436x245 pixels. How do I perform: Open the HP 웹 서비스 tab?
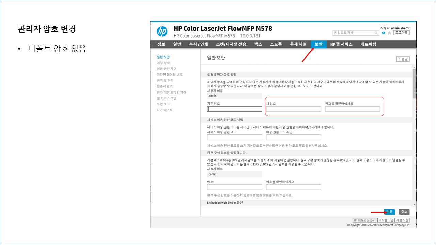(x=341, y=44)
